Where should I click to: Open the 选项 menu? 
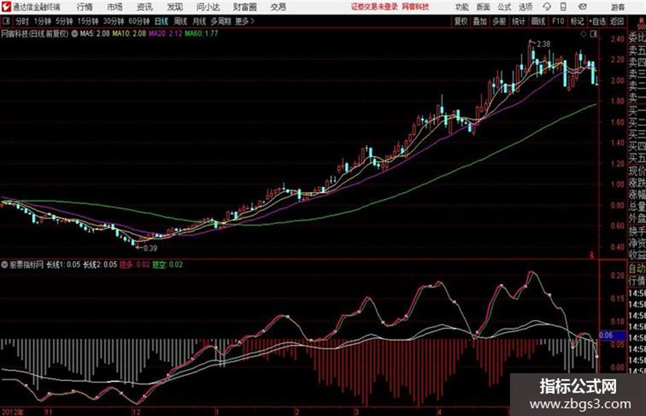click(526, 7)
